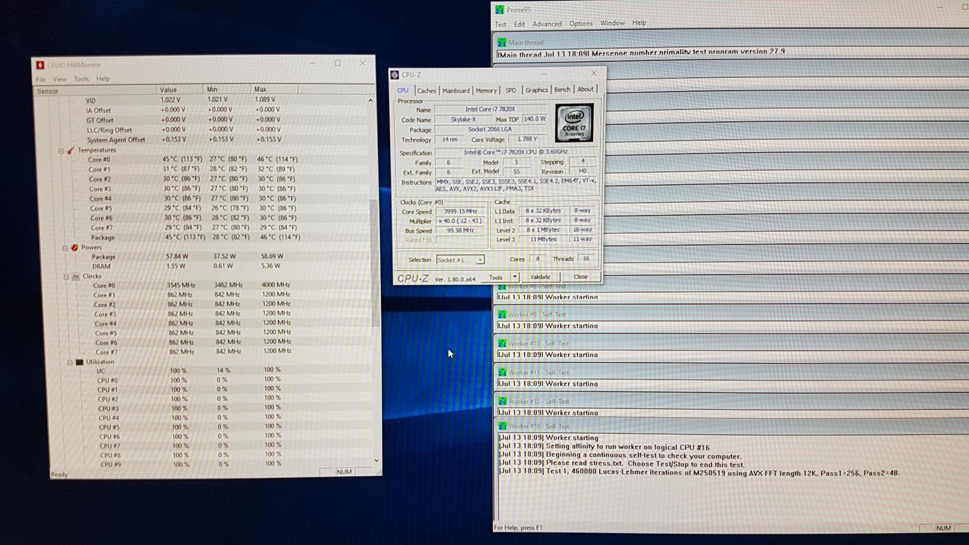Switch to Bench tab in CPU-Z
This screenshot has height=545, width=969.
click(x=562, y=90)
